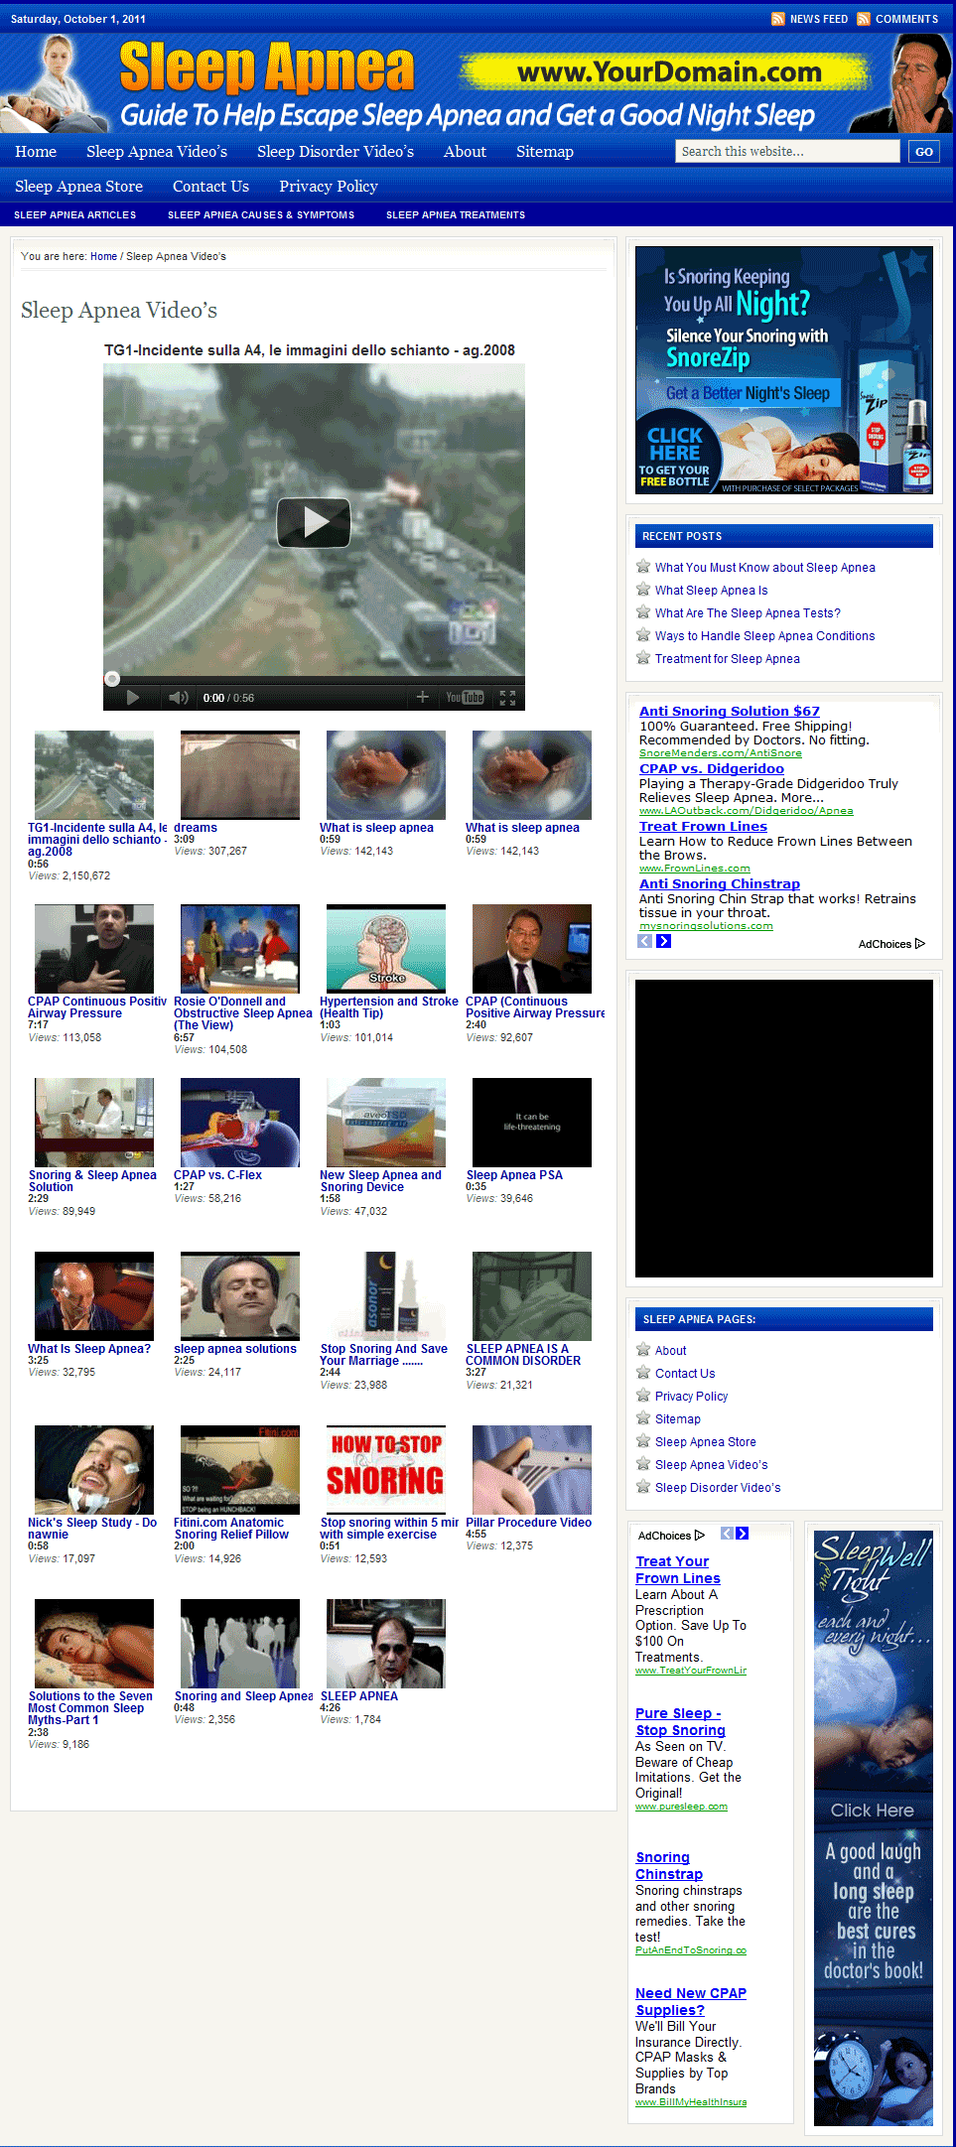Click 'Need New CPAP Supplies?' ad link
The width and height of the screenshot is (956, 2147).
[691, 2001]
